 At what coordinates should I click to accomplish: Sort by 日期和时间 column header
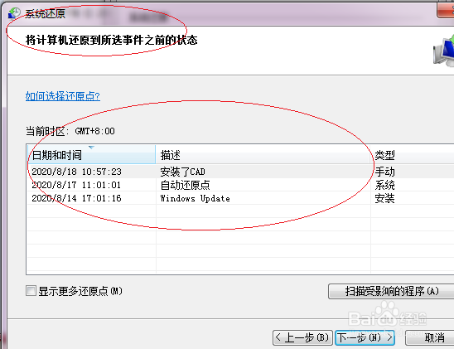91,155
